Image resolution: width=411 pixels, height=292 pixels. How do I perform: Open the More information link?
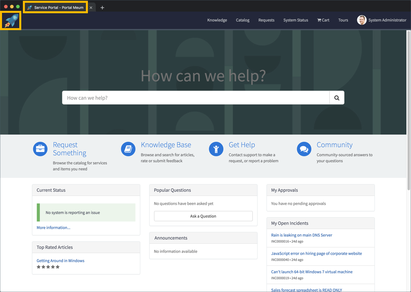tap(53, 227)
